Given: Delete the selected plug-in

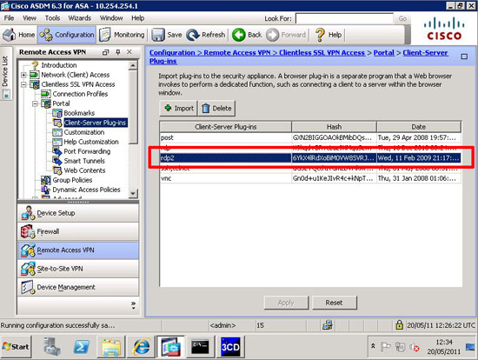Looking at the screenshot, I should [216, 109].
